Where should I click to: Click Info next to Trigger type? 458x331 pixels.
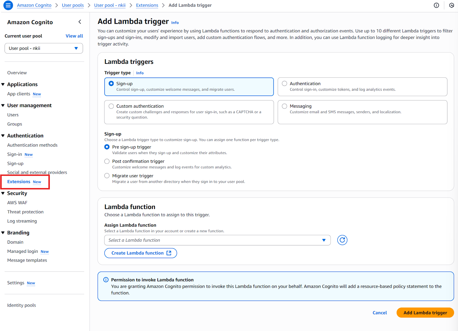pyautogui.click(x=140, y=73)
